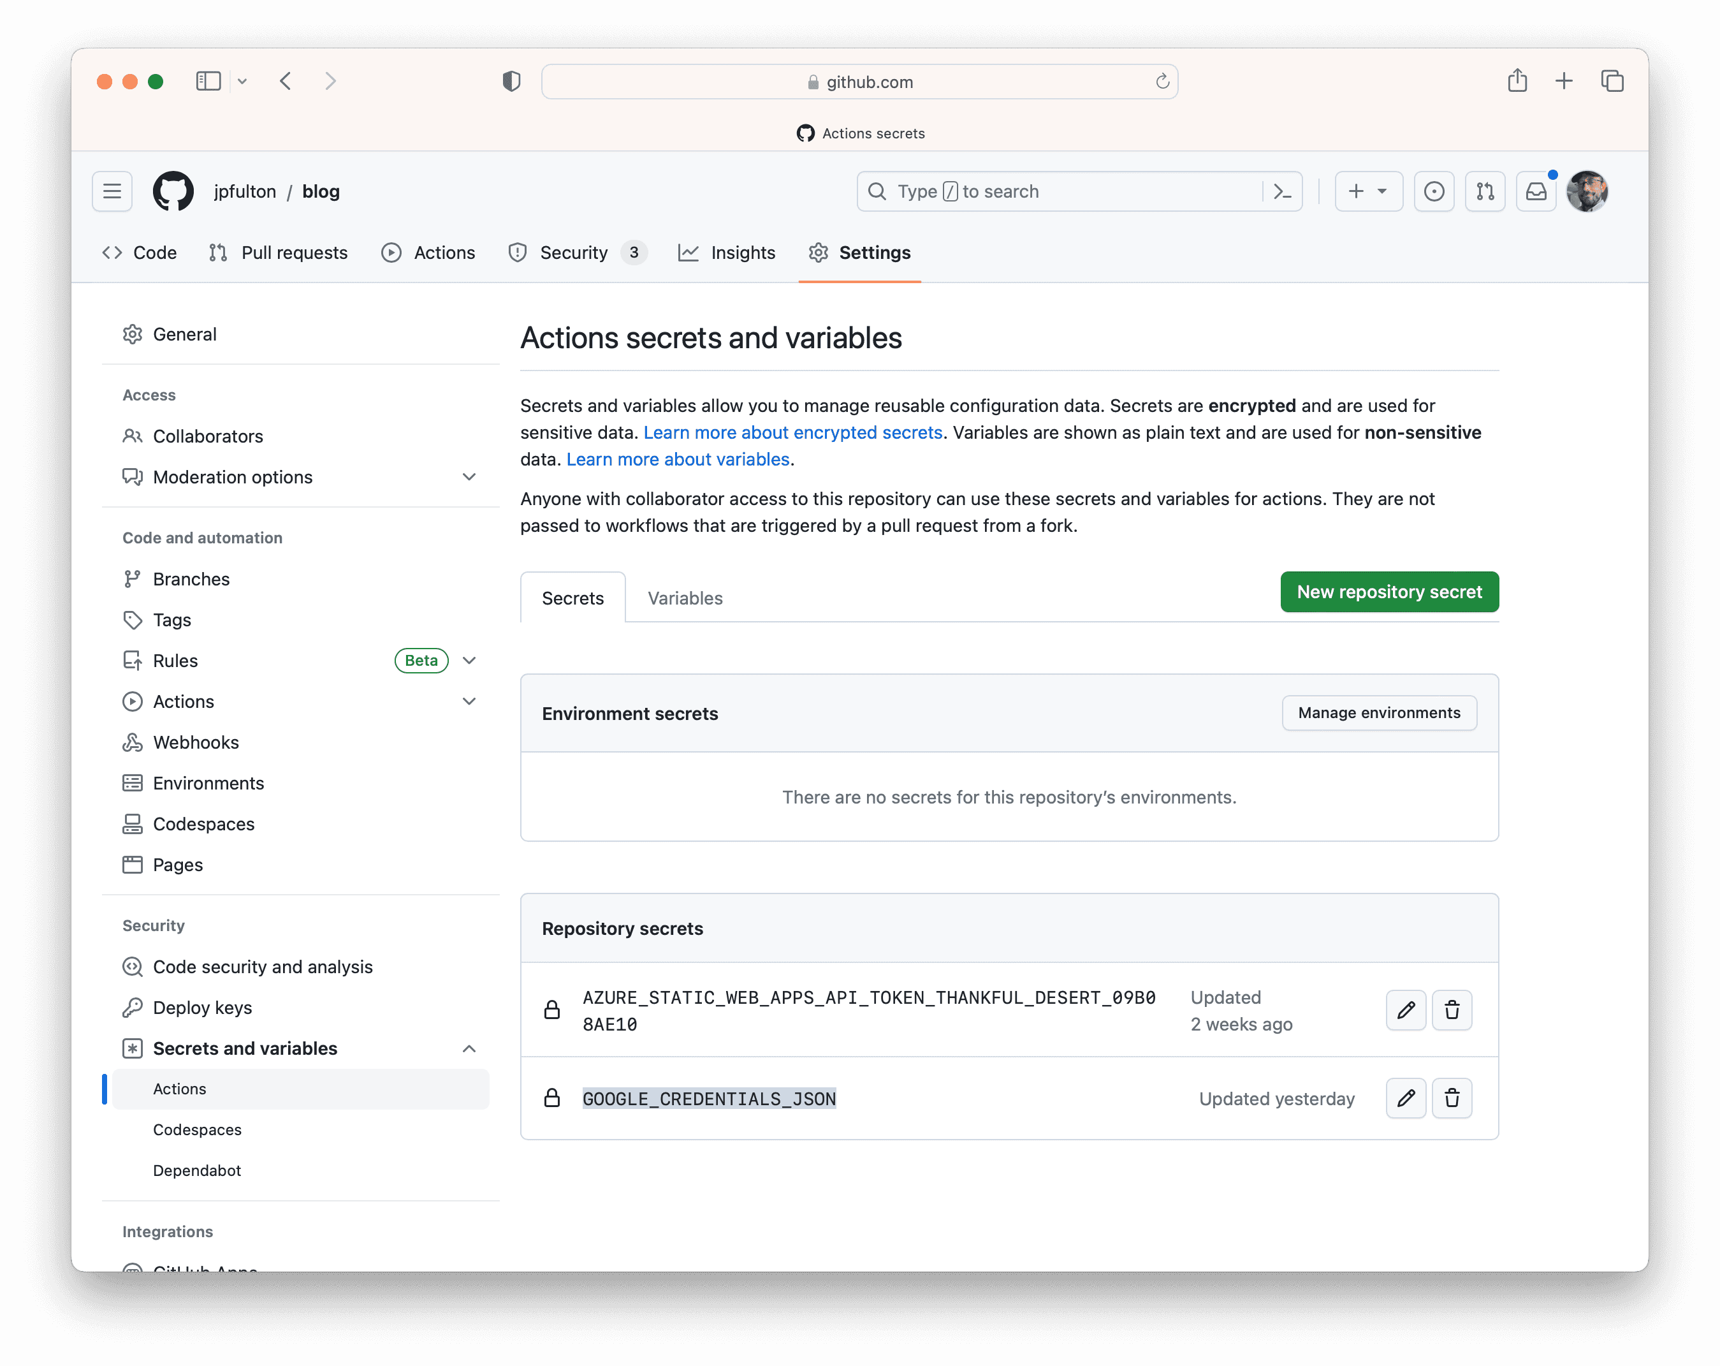Viewport: 1720px width, 1366px height.
Task: Open the GitHub hamburger navigation menu
Action: pyautogui.click(x=112, y=191)
